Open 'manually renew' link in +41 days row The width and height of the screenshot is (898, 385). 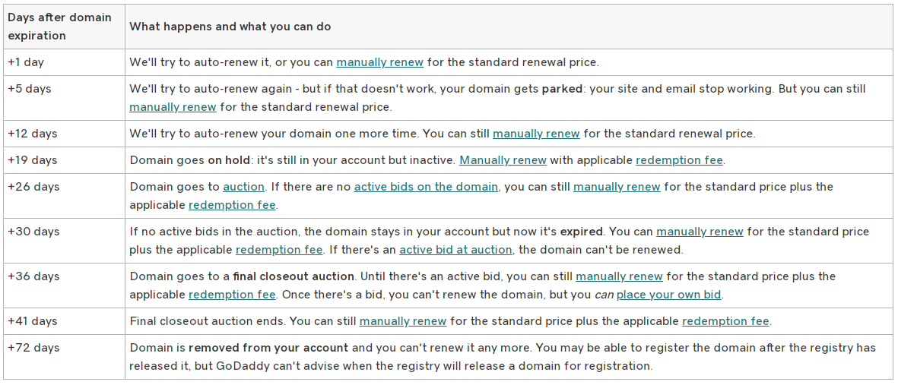[402, 321]
